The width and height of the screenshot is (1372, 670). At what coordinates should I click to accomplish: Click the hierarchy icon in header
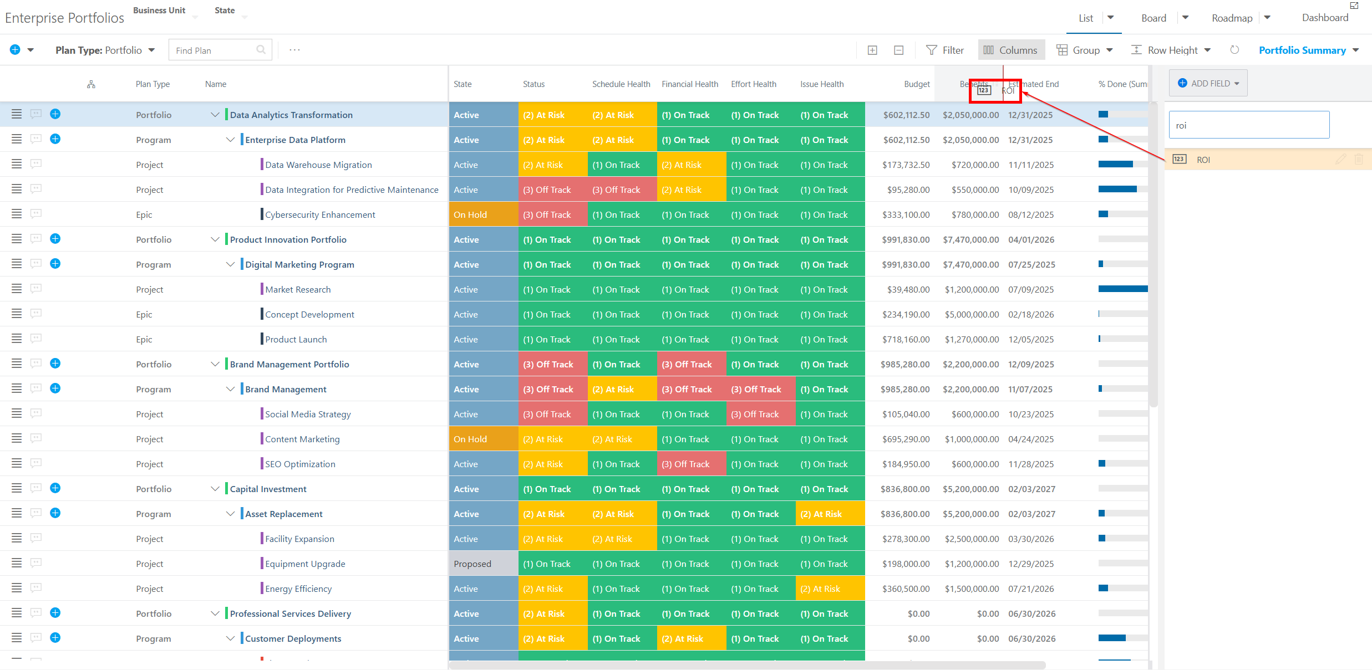[x=91, y=84]
